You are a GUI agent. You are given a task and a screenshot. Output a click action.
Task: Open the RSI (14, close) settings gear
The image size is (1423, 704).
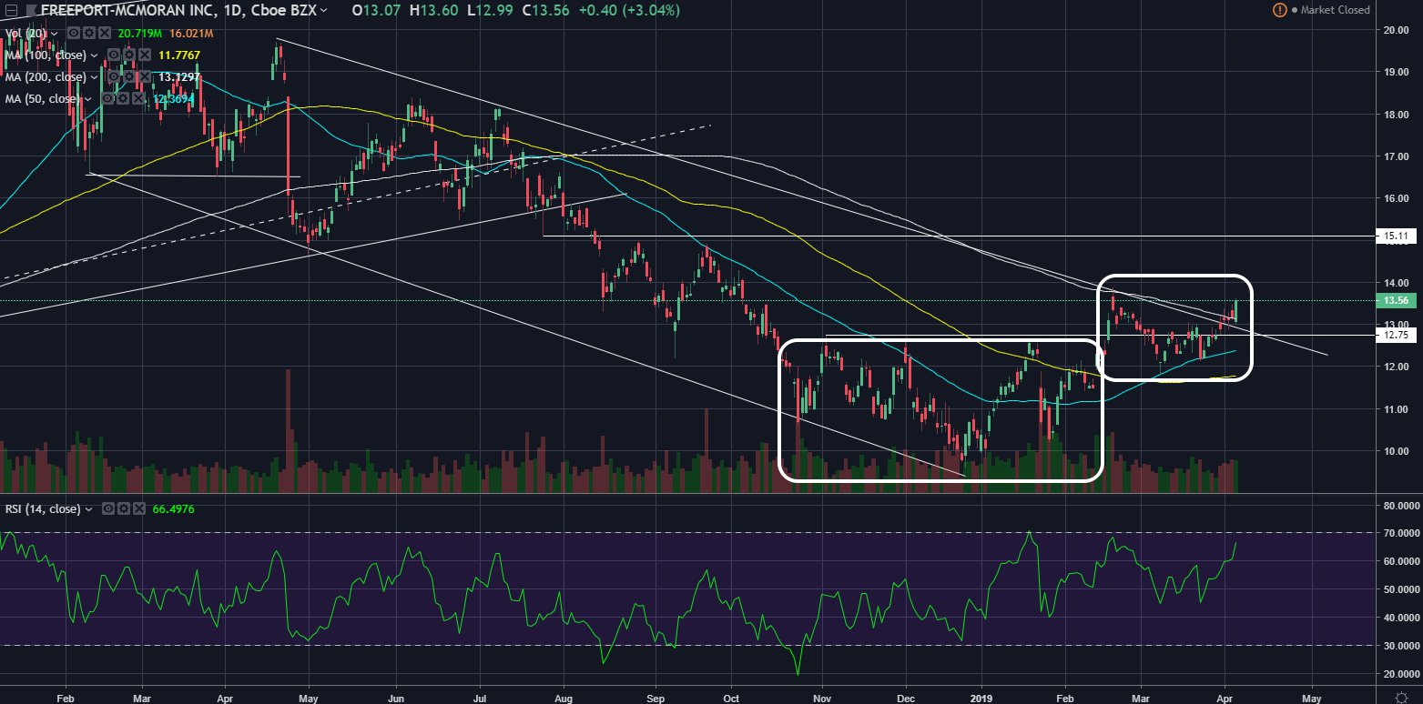(x=124, y=508)
